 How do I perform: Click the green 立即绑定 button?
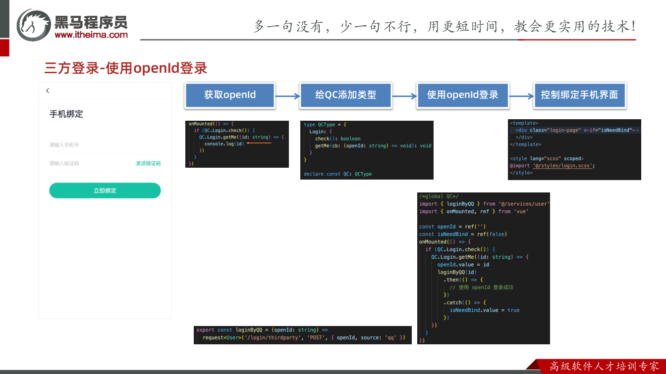(105, 190)
